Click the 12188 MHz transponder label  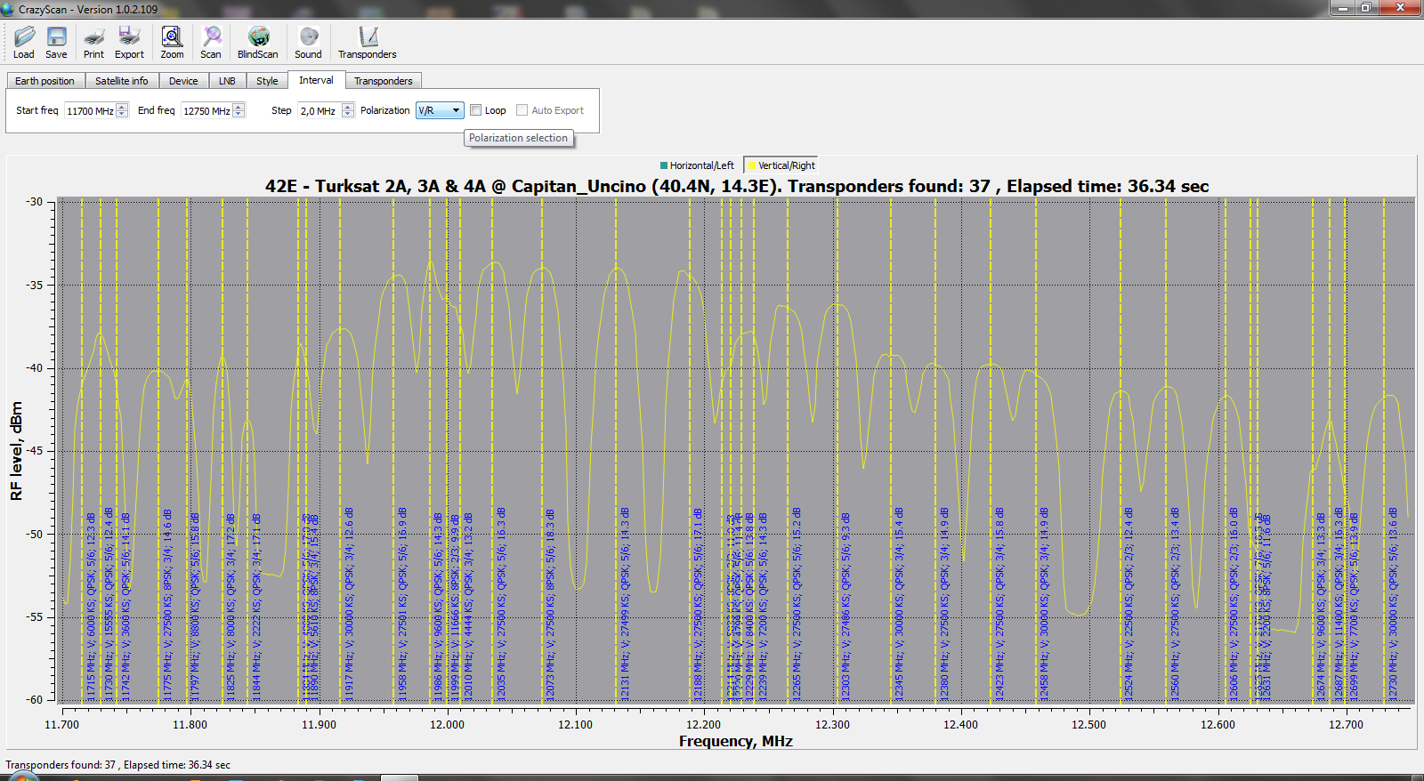(698, 604)
